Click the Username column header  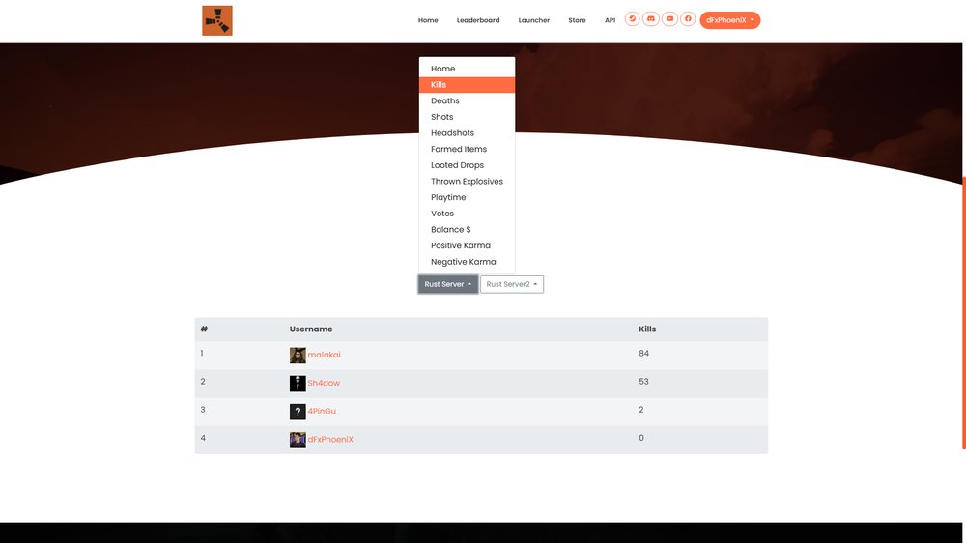pos(311,329)
